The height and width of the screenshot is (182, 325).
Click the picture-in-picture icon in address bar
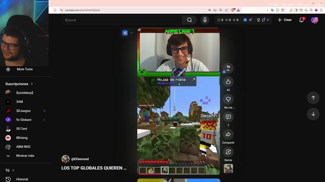[215, 10]
